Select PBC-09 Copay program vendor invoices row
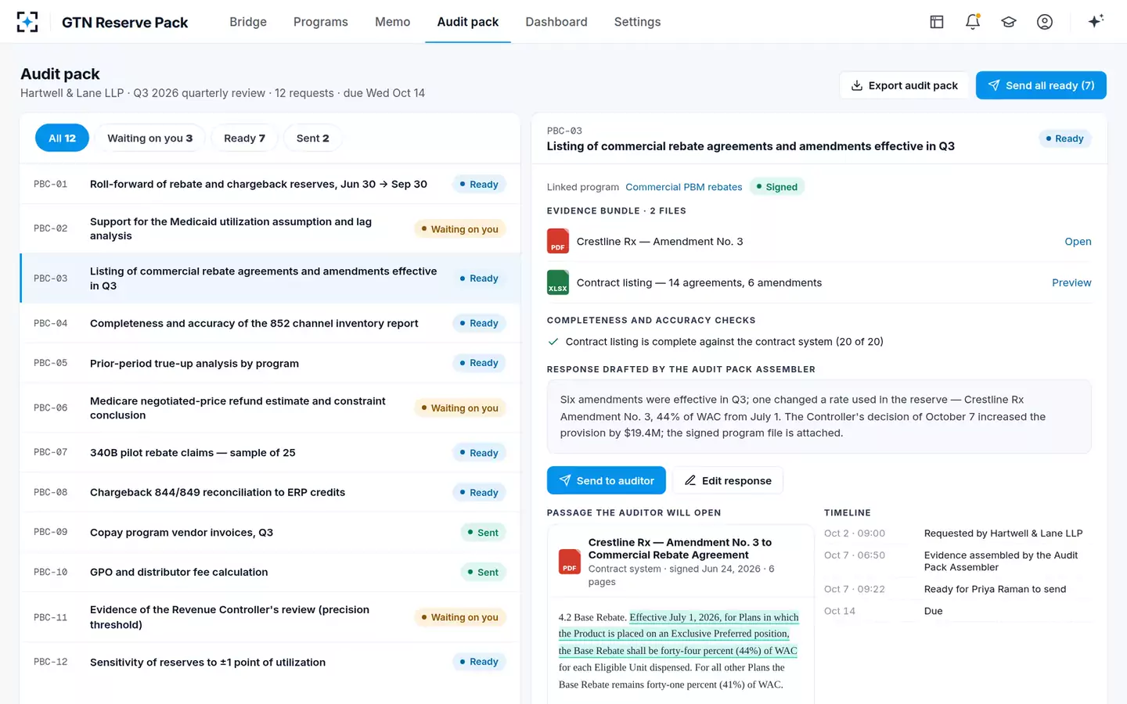This screenshot has height=704, width=1127. pos(270,533)
